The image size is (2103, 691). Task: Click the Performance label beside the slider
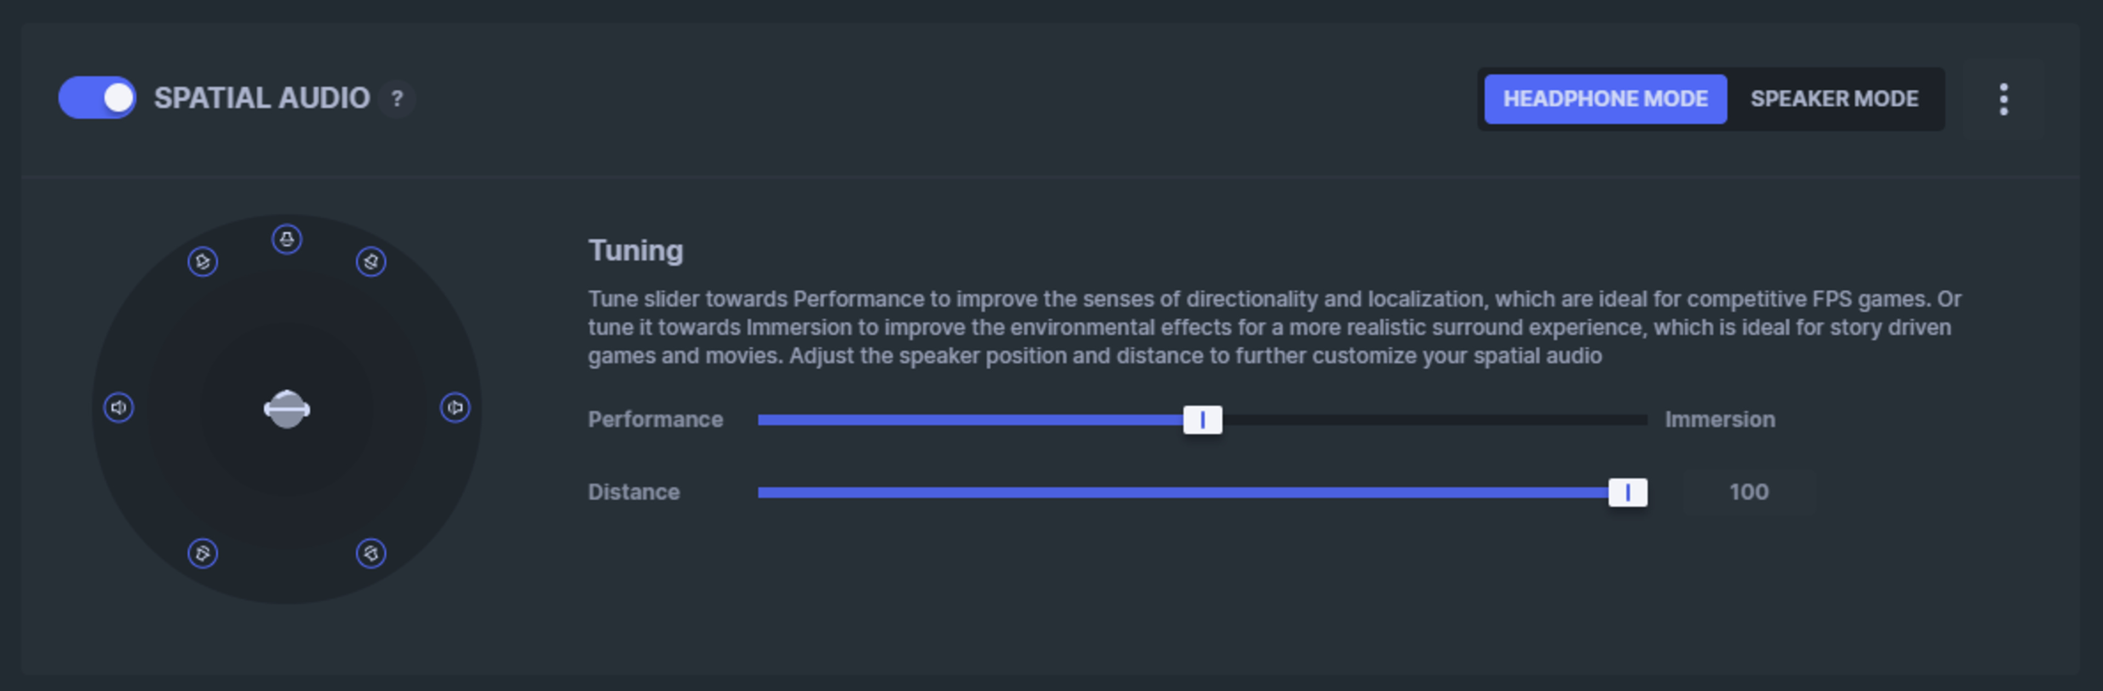tap(655, 419)
